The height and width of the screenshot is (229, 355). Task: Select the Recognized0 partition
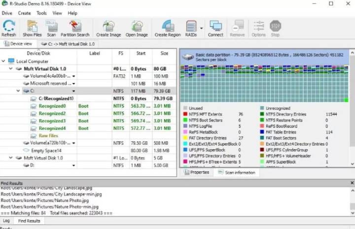pyautogui.click(x=52, y=106)
